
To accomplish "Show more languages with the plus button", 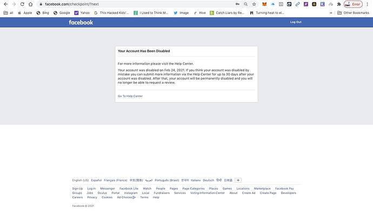I will [238, 180].
